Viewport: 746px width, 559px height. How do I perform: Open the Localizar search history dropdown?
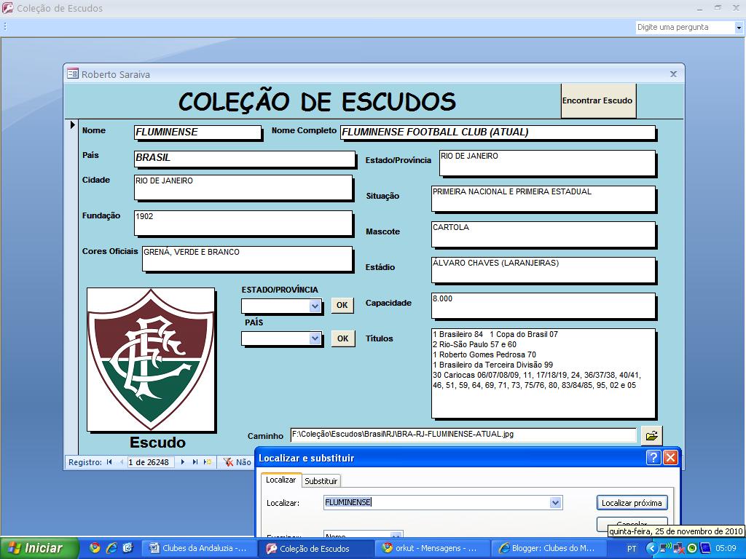556,502
